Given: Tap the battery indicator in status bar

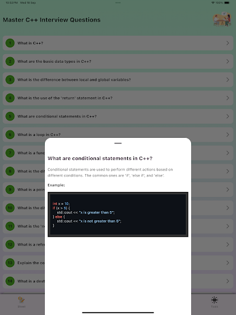Looking at the screenshot, I should point(227,2).
